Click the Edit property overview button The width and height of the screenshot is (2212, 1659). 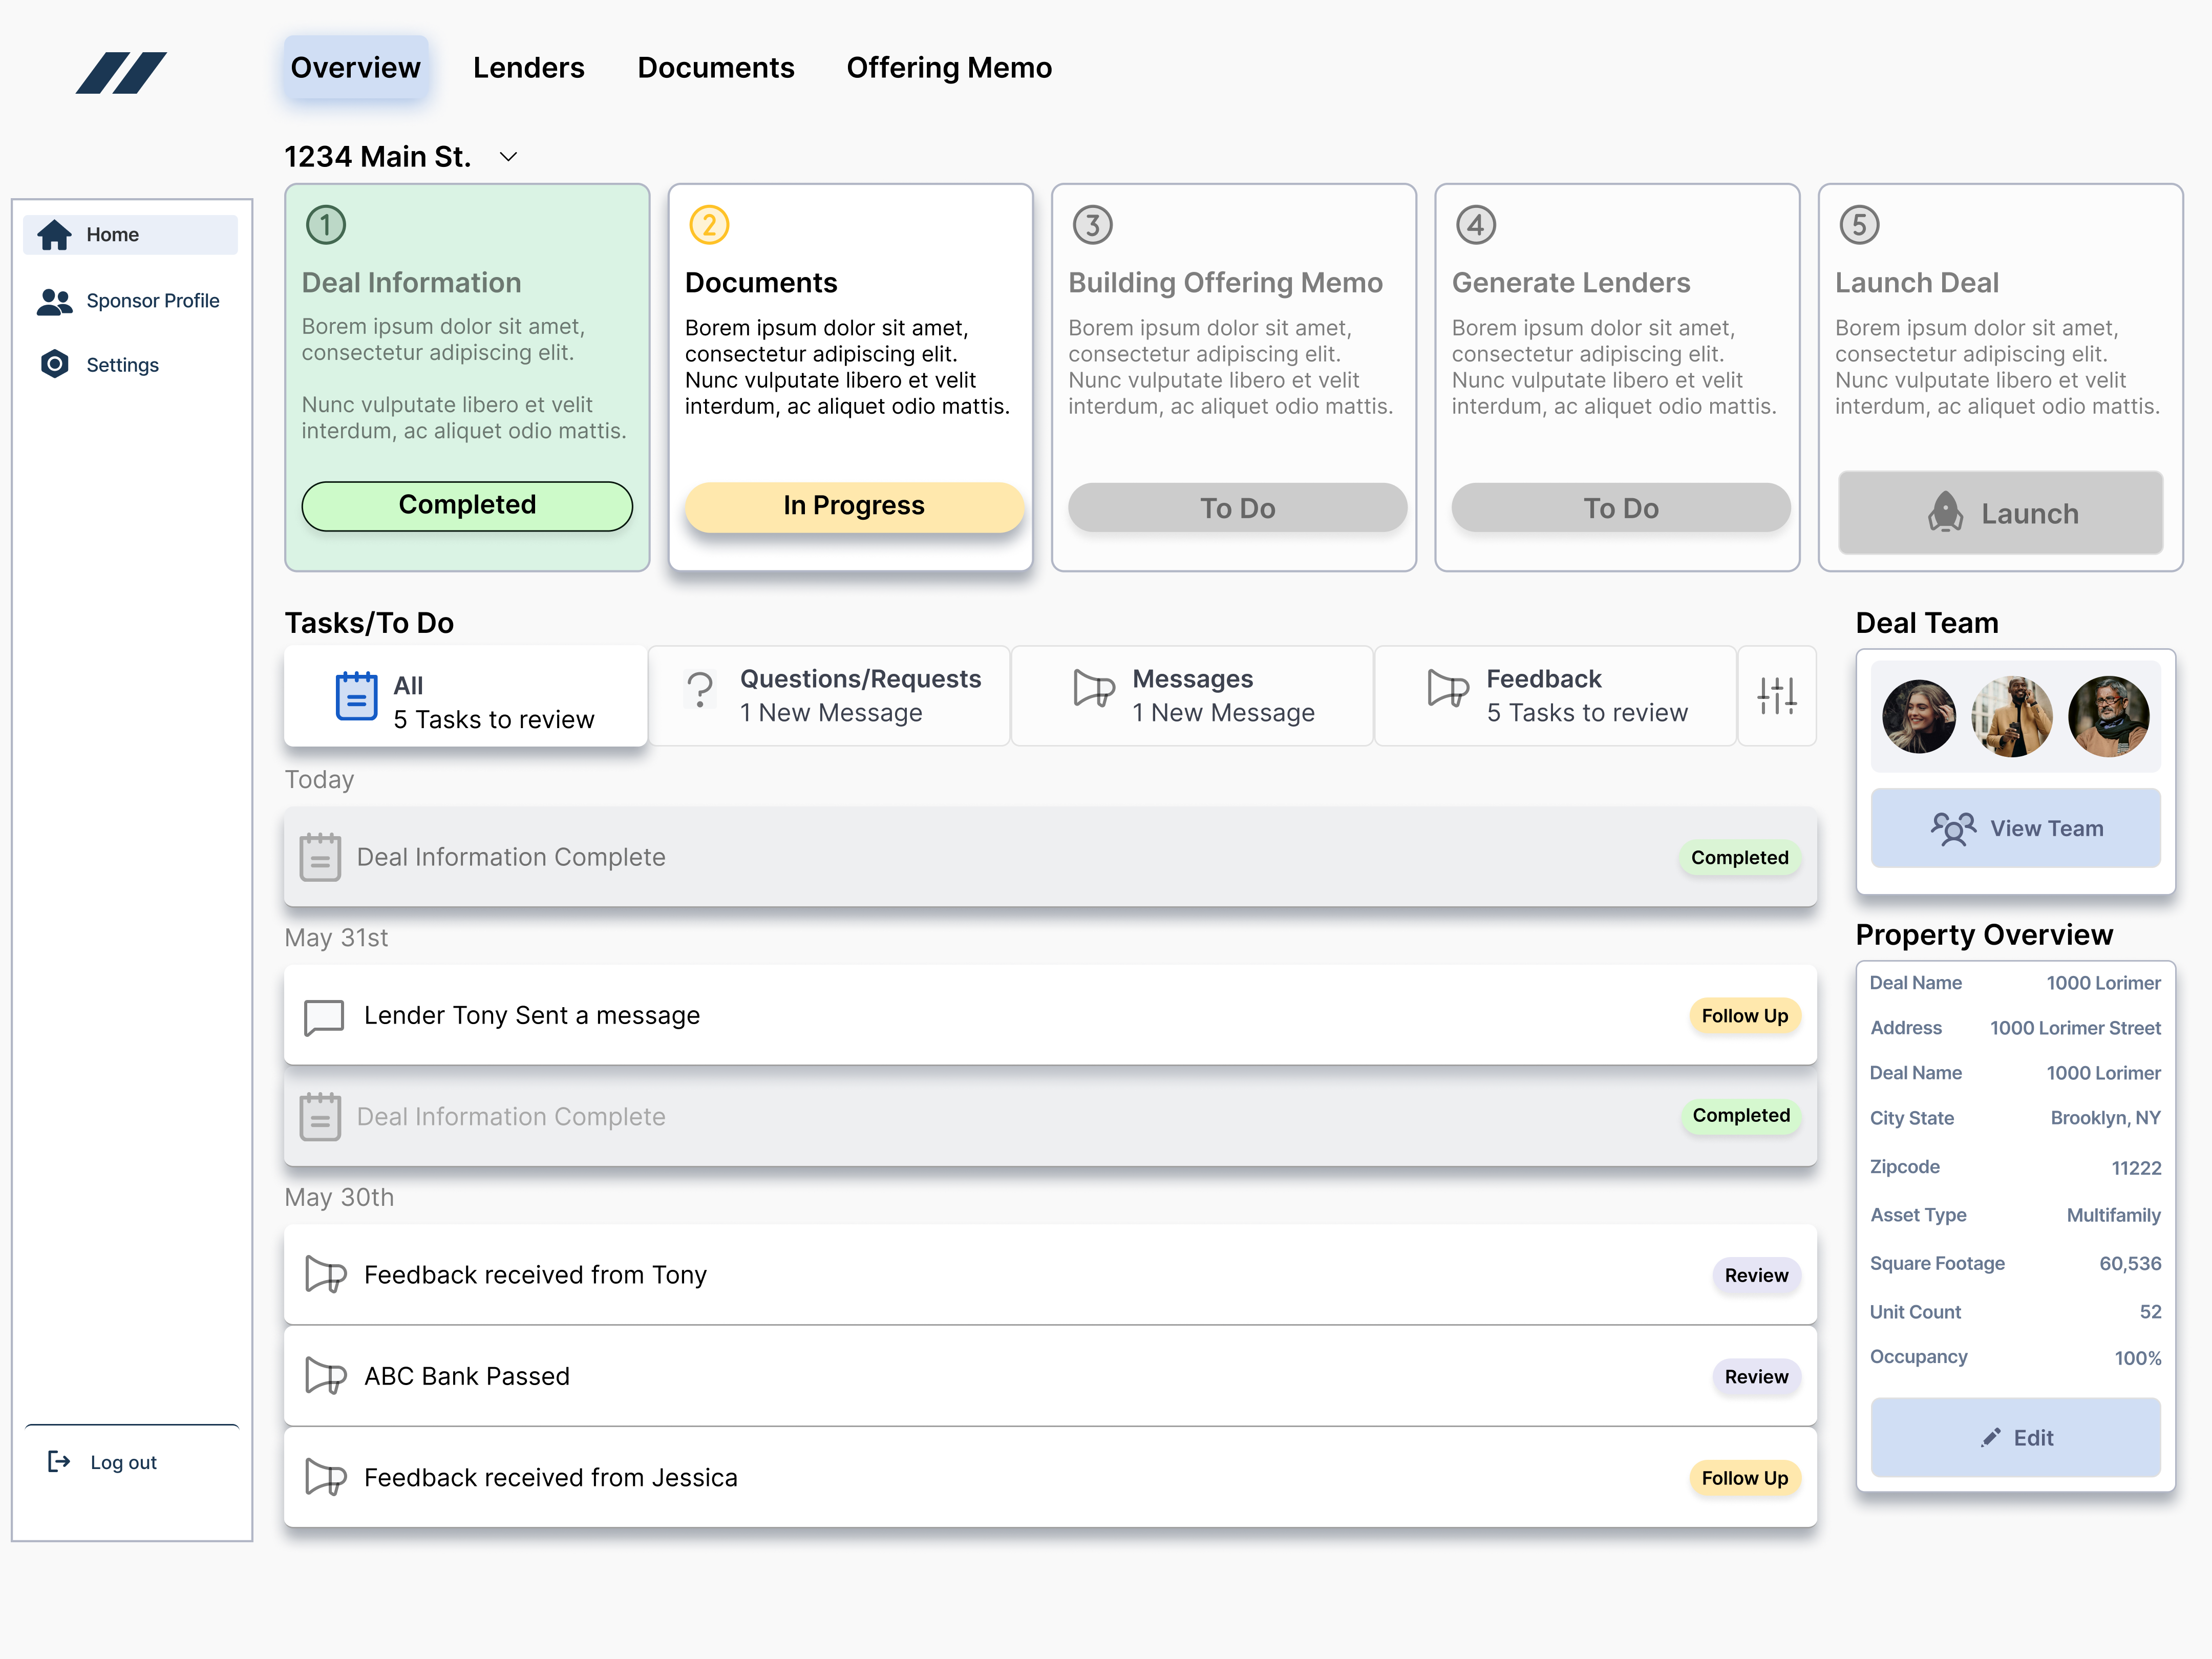(2015, 1437)
